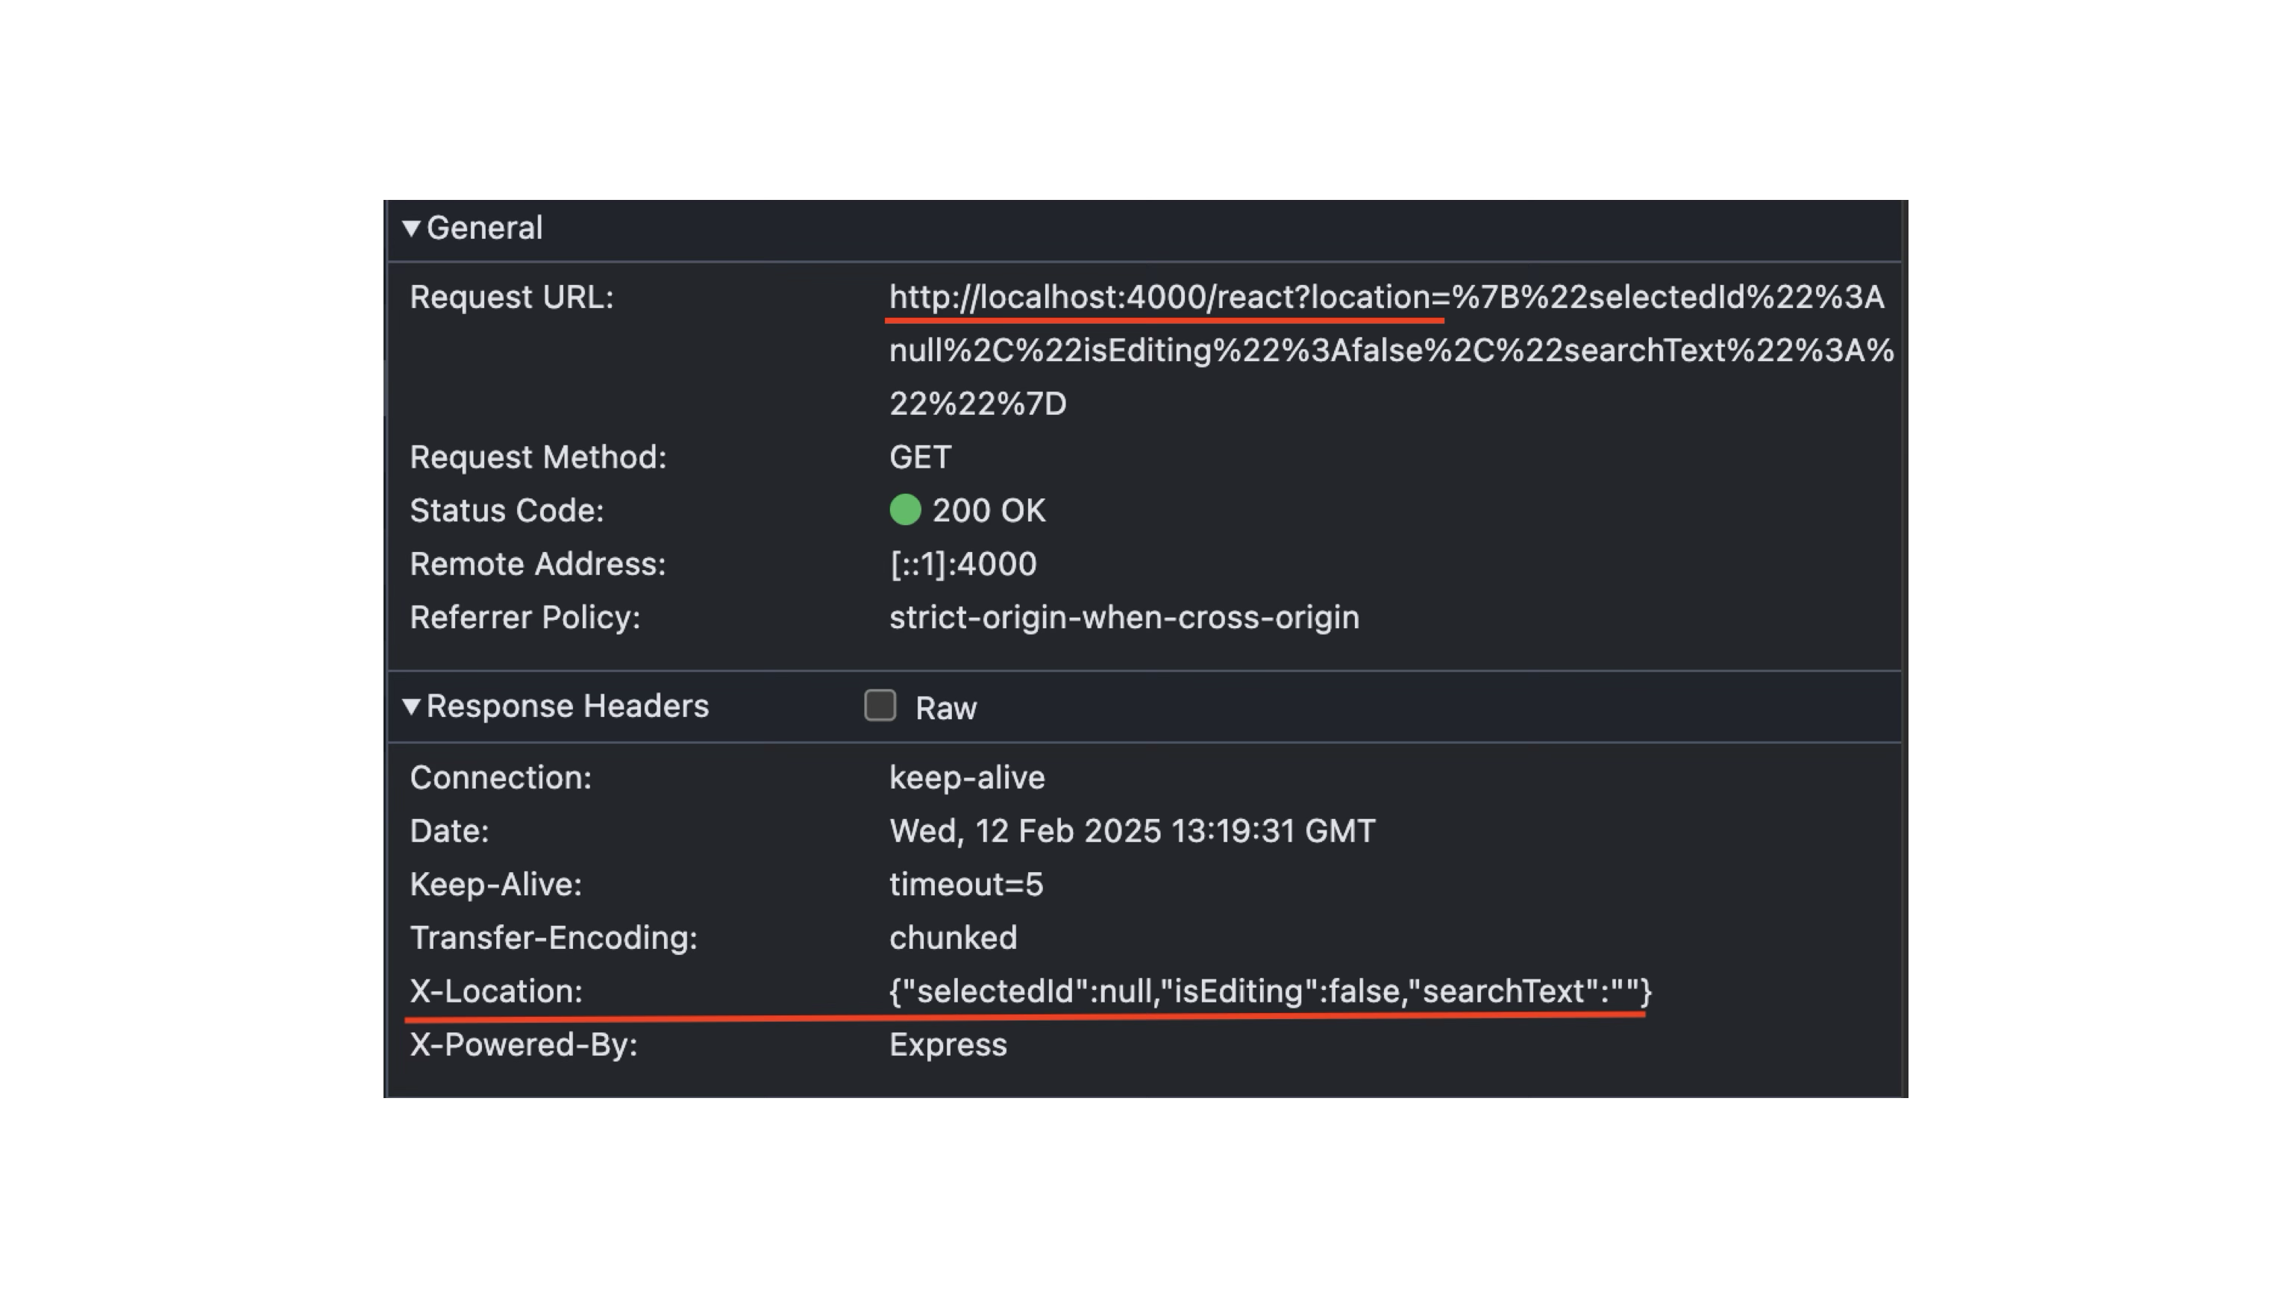2292x1298 pixels.
Task: Select the 200 OK status text
Action: 989,511
